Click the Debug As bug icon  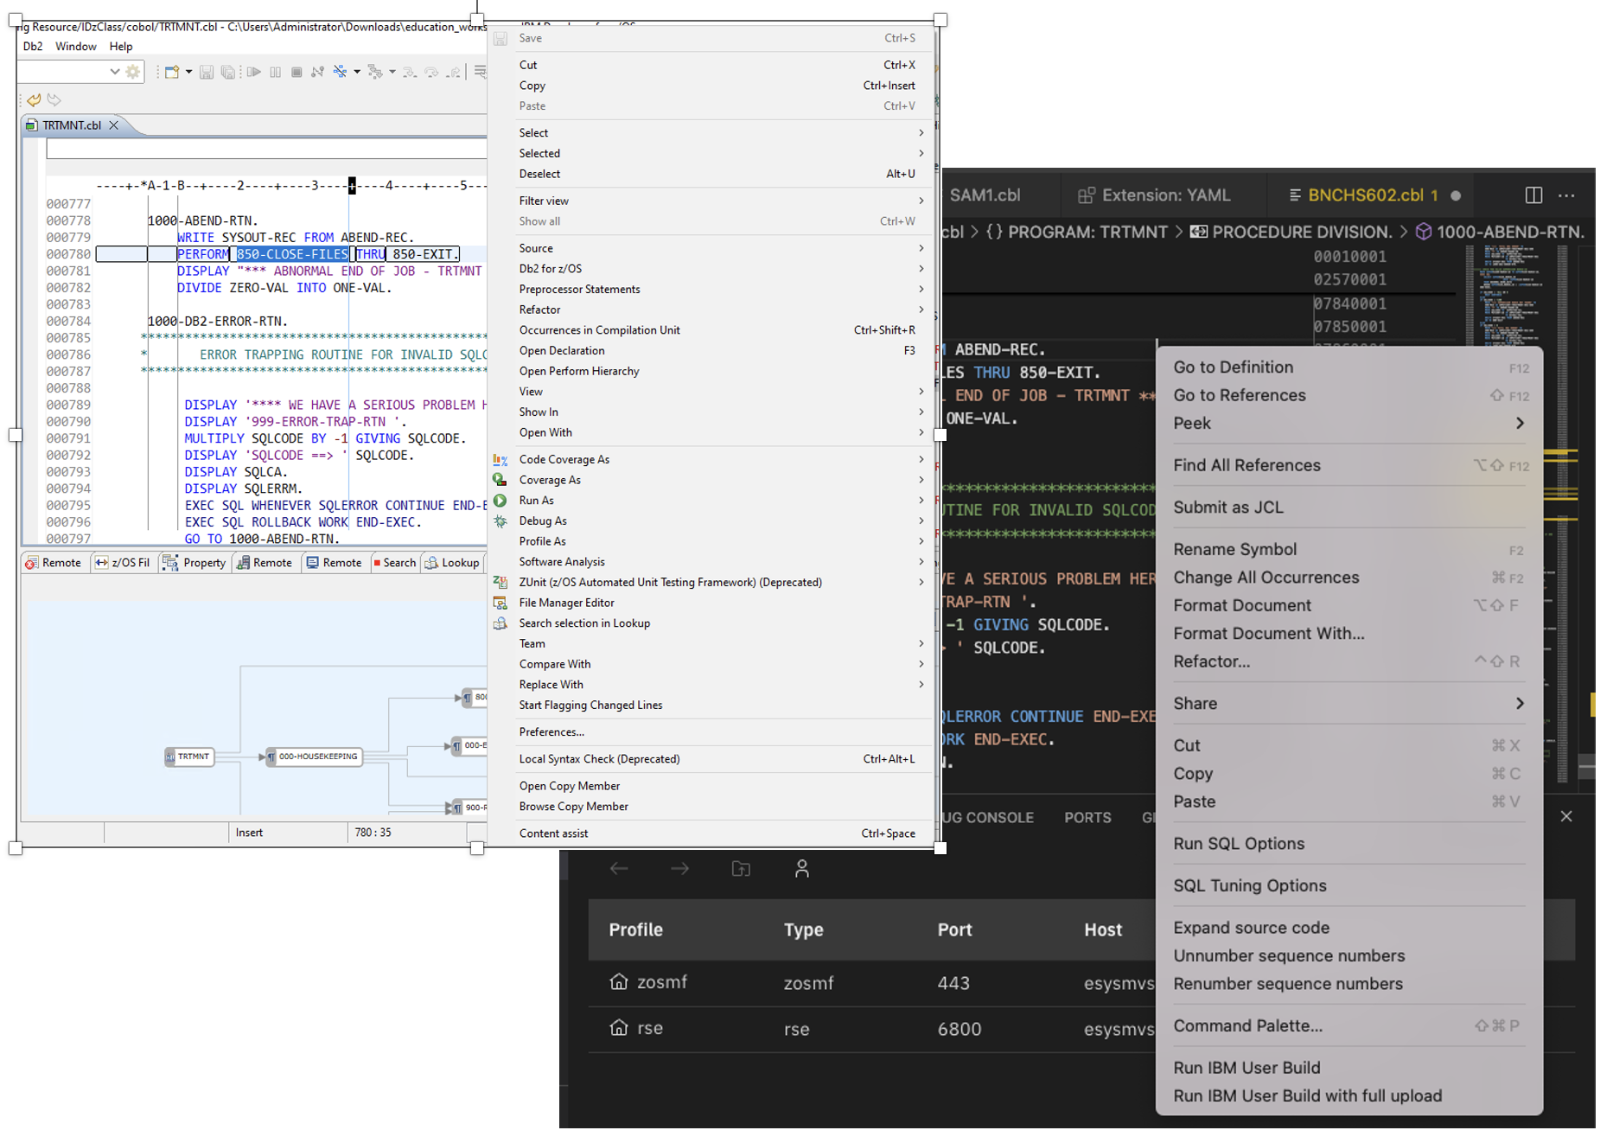pyautogui.click(x=500, y=521)
